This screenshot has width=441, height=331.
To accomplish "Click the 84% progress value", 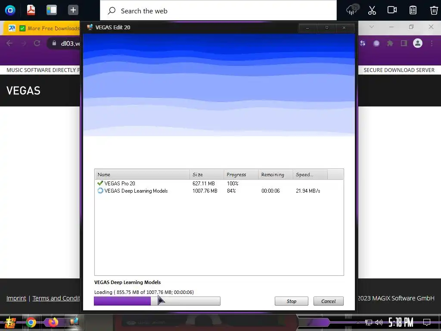I will 231,191.
